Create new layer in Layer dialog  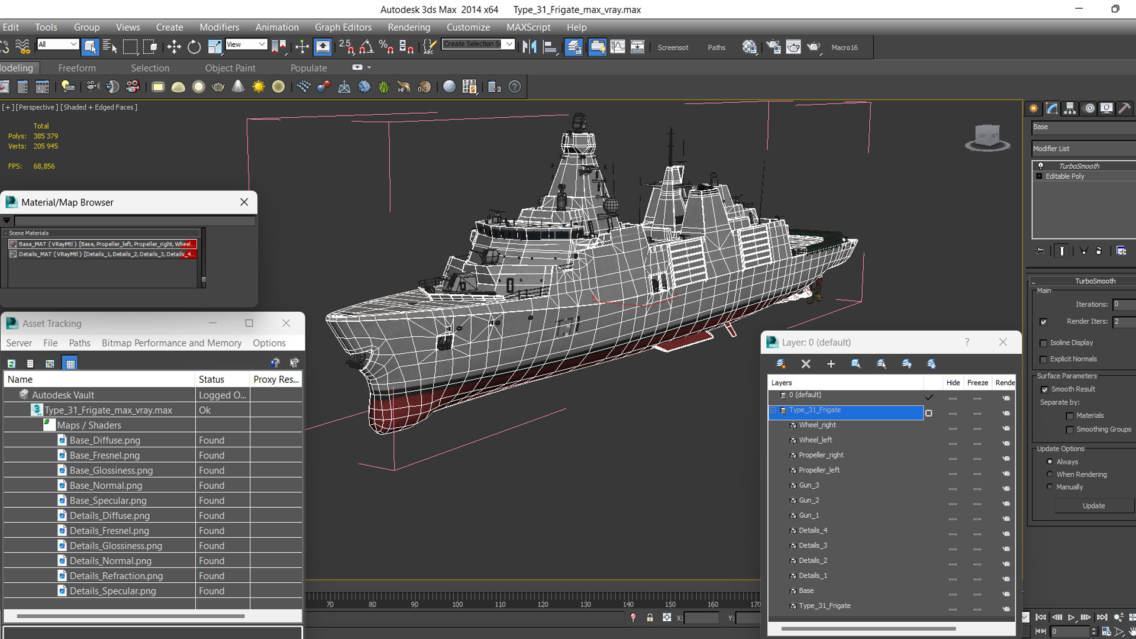pyautogui.click(x=781, y=364)
